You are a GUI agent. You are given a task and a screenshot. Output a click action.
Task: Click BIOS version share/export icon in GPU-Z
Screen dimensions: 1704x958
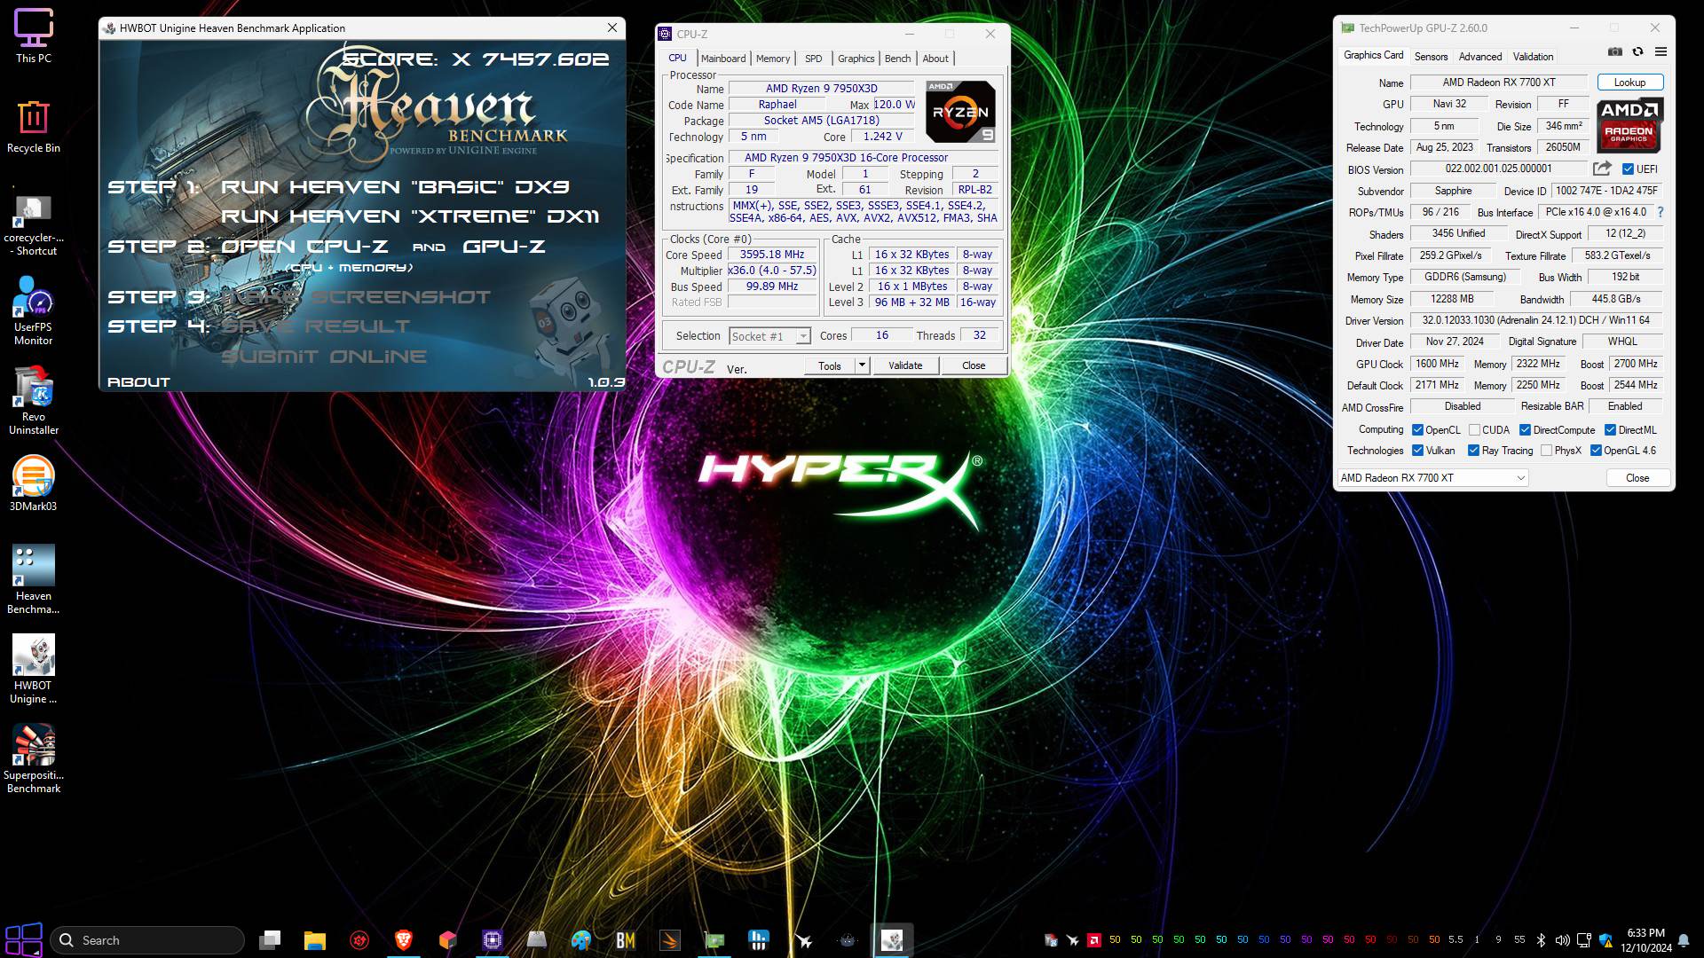tap(1602, 169)
